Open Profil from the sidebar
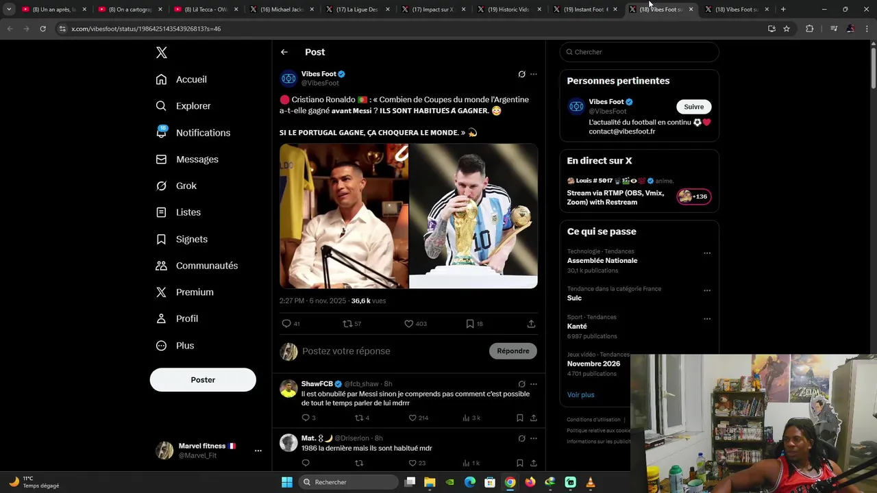 [x=177, y=319]
